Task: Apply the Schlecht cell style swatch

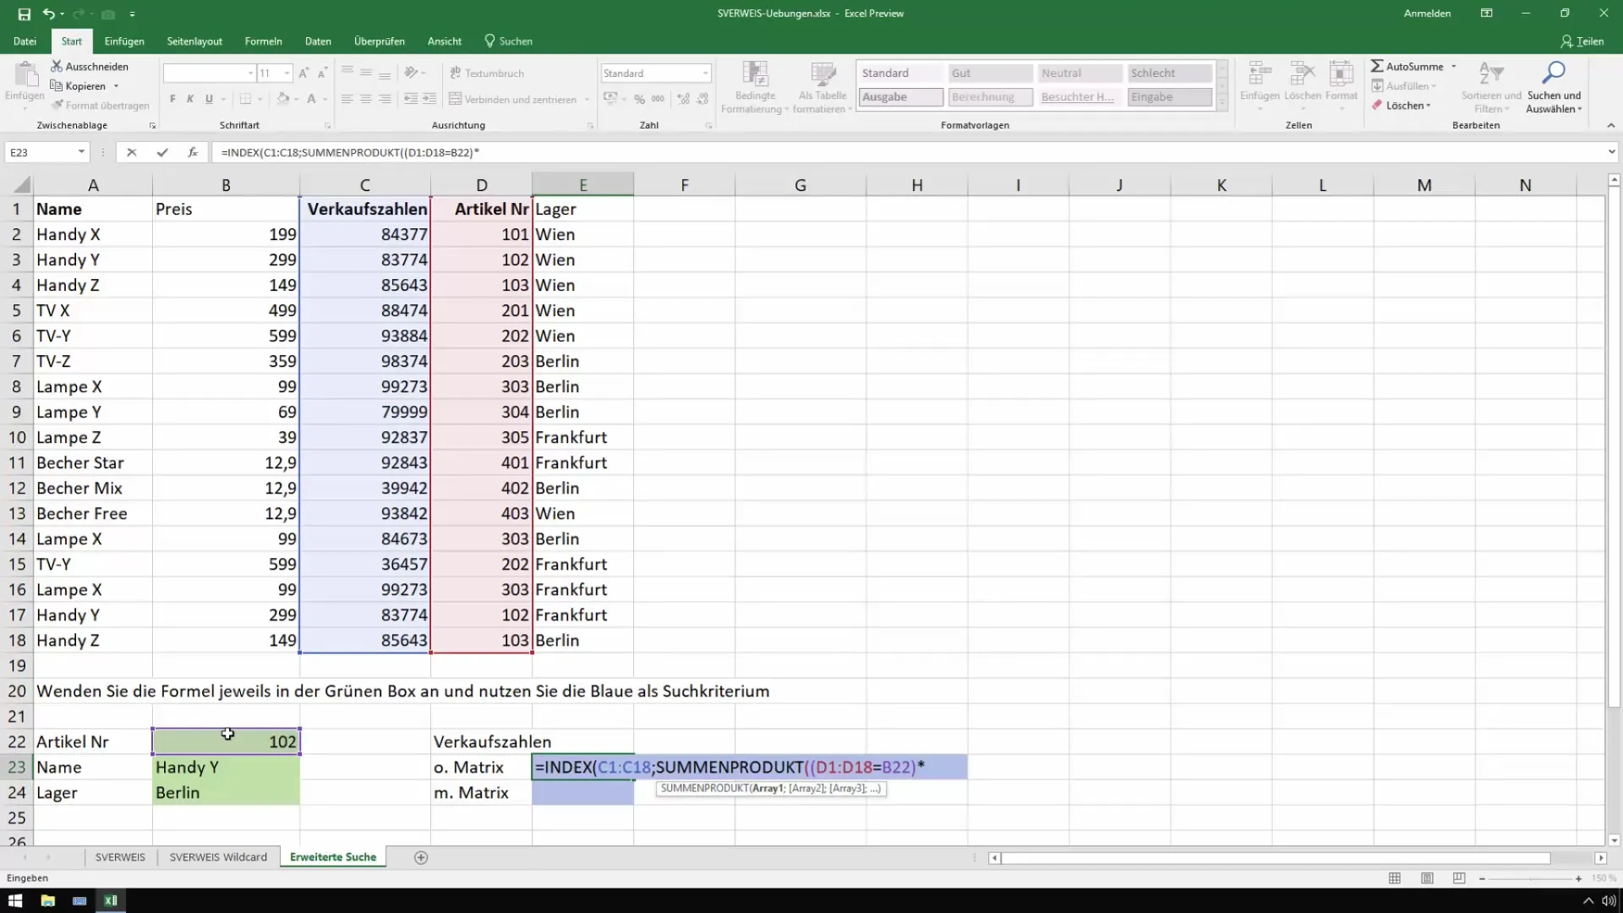Action: click(1170, 74)
